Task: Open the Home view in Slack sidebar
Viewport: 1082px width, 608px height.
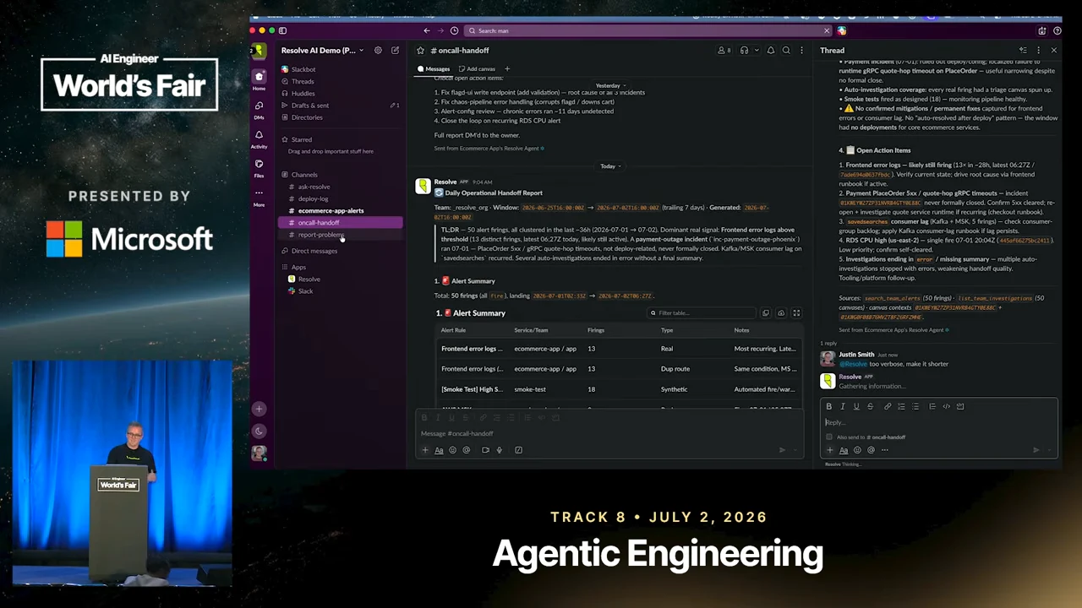Action: point(259,80)
